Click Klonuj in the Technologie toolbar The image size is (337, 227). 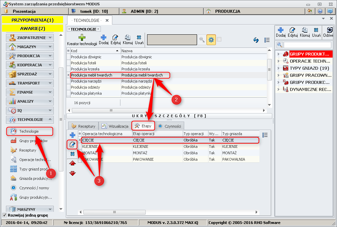pos(128,40)
